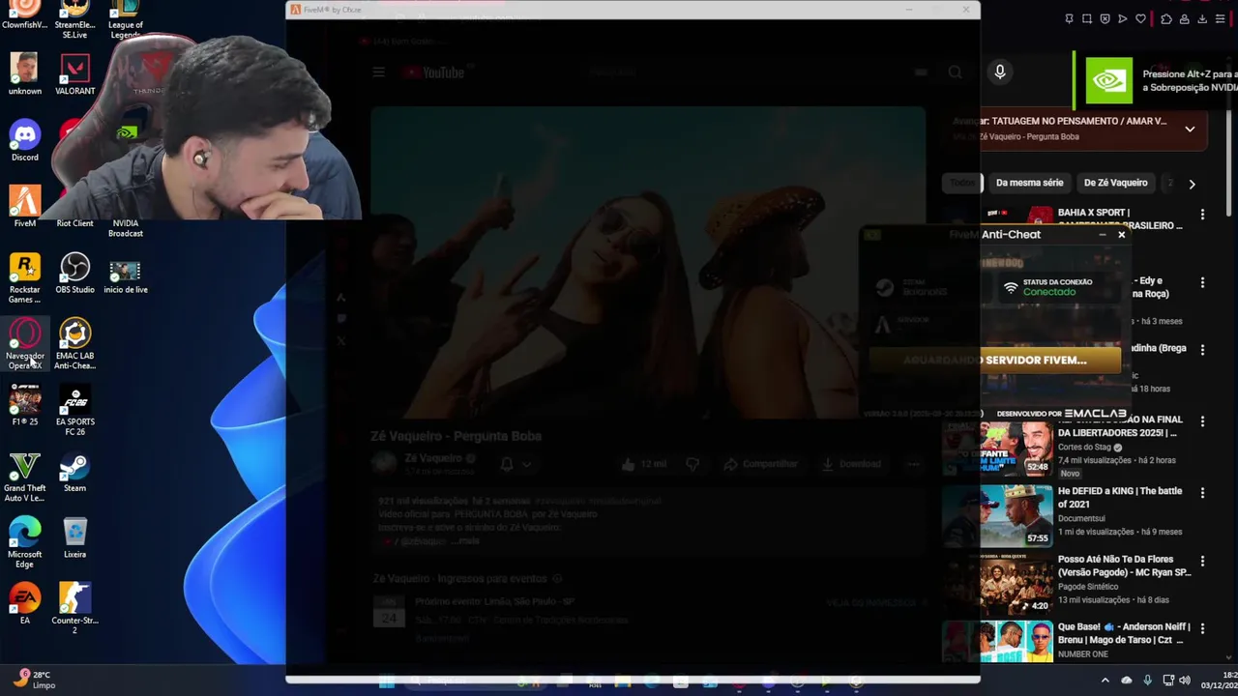Open 'Que Base!' Anderson Neiff video title
Image resolution: width=1238 pixels, height=696 pixels.
1124,633
